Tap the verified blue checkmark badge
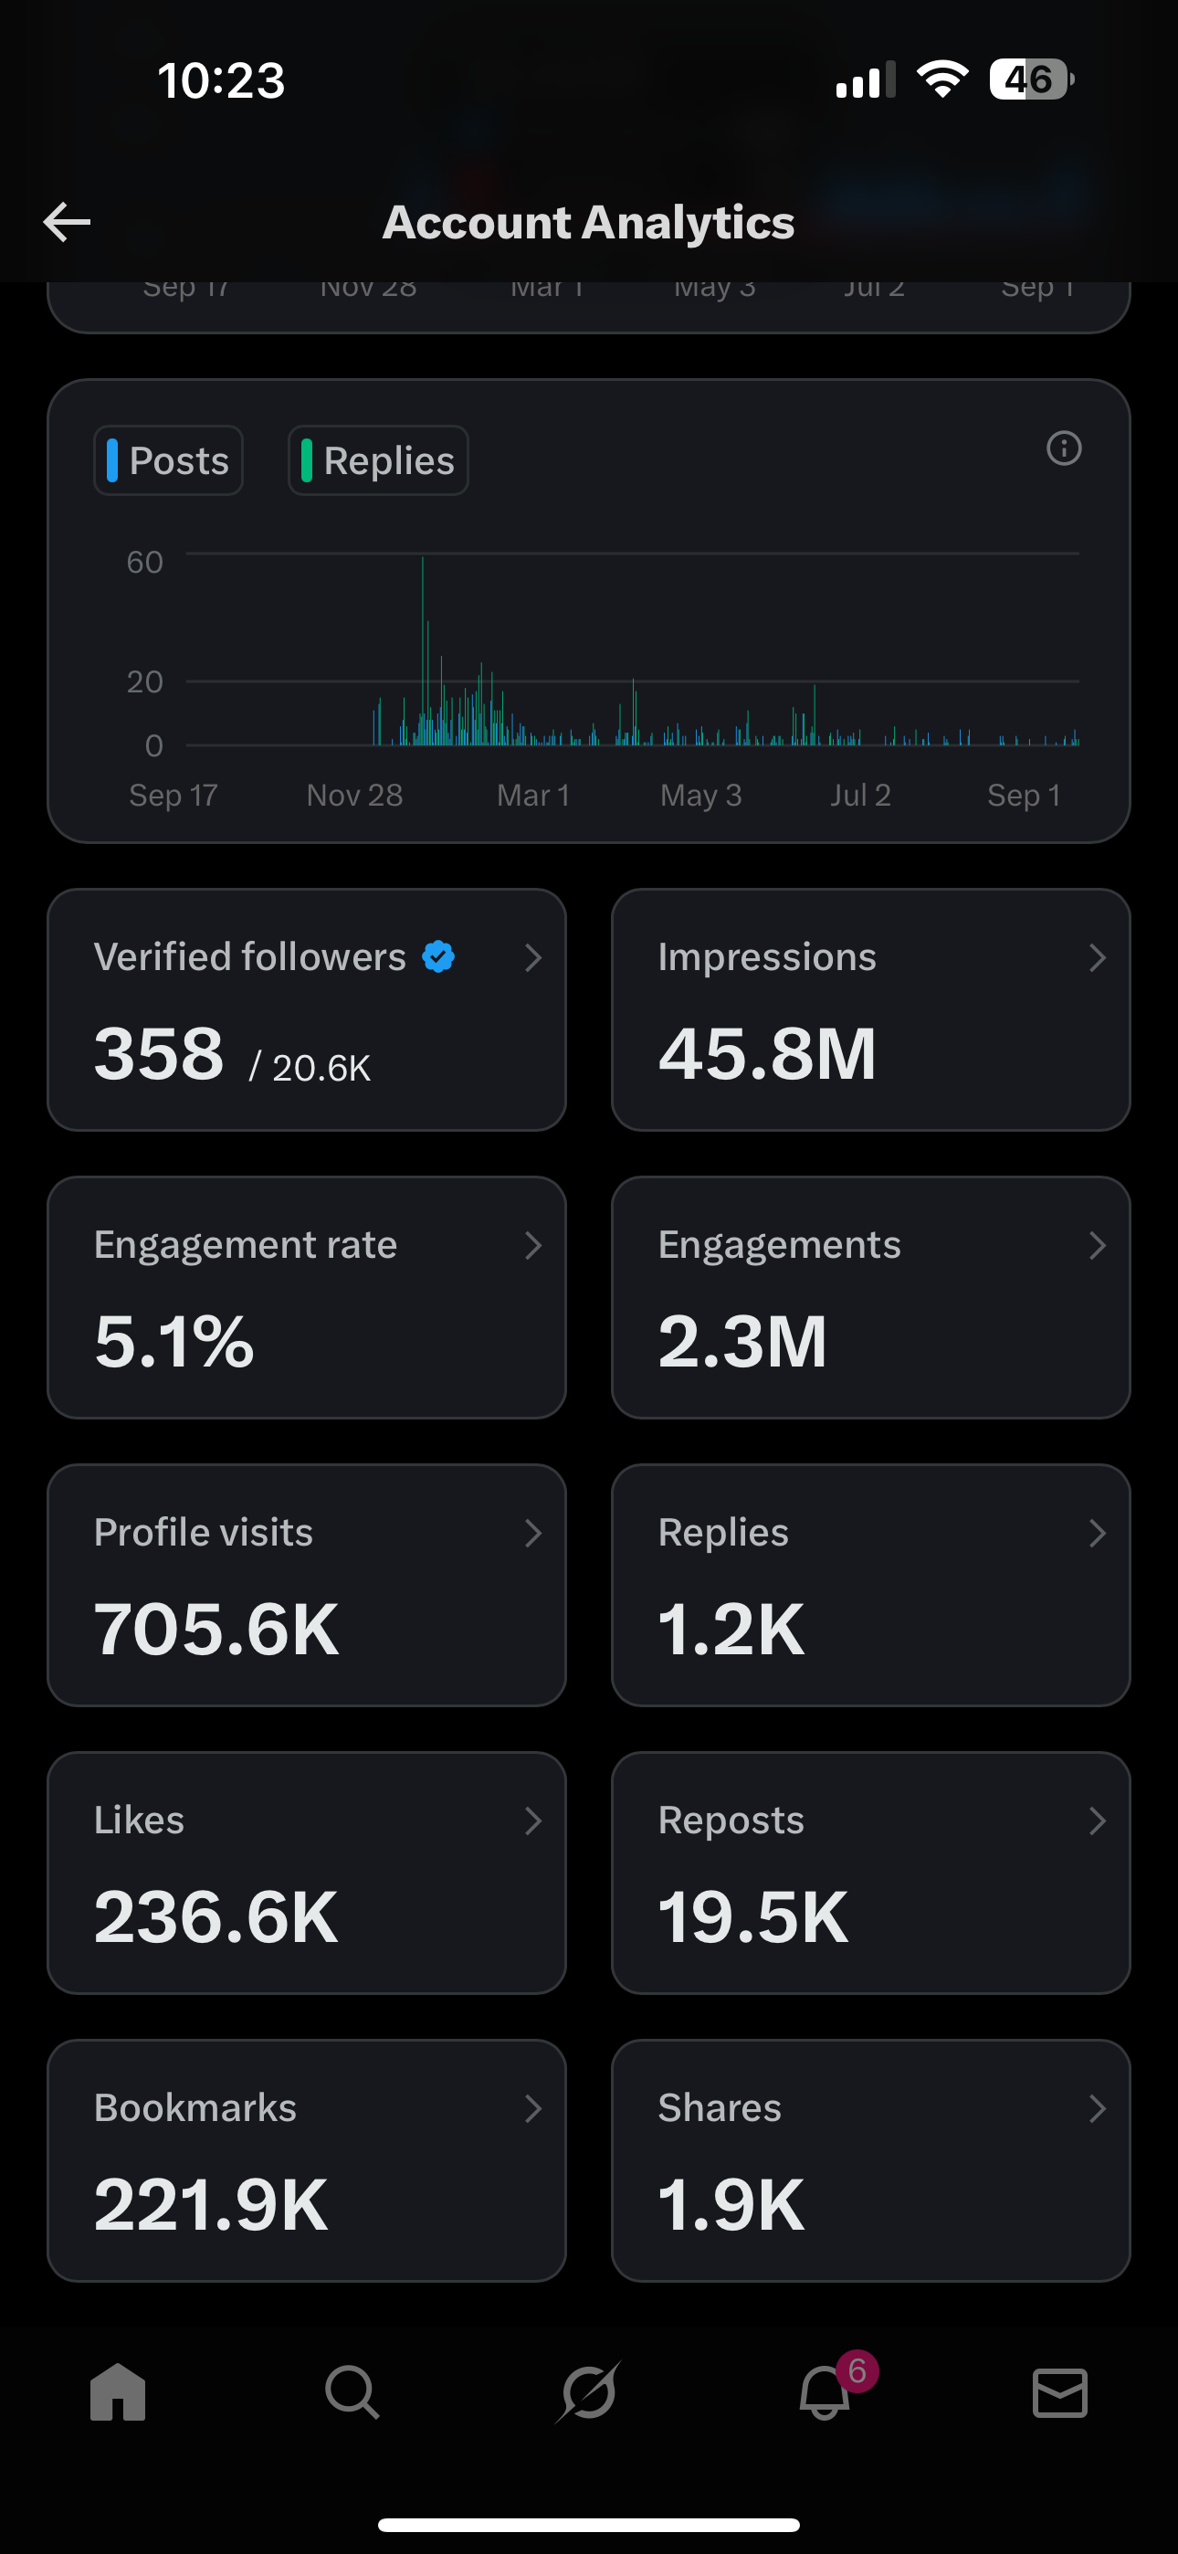The height and width of the screenshot is (2554, 1178). [x=438, y=956]
